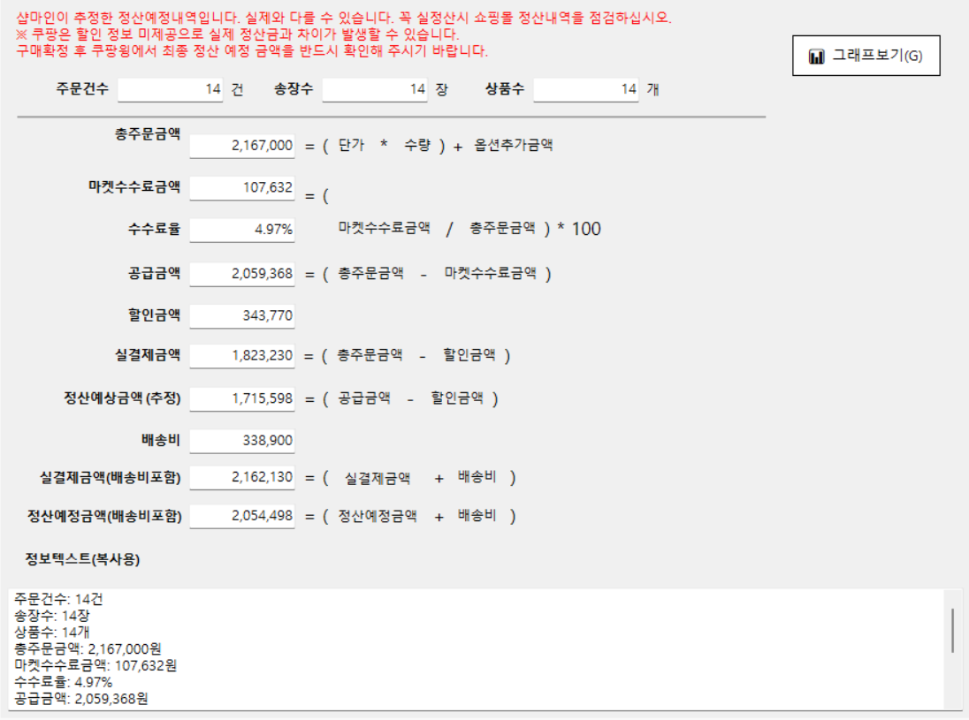Click the 마켓수수료금액 field showing 107,632

242,188
